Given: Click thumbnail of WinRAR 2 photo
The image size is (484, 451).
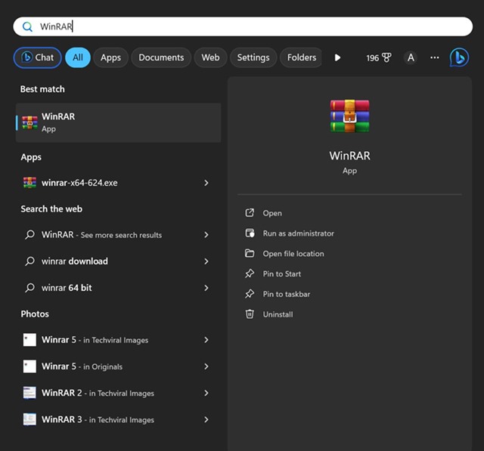Looking at the screenshot, I should (29, 393).
